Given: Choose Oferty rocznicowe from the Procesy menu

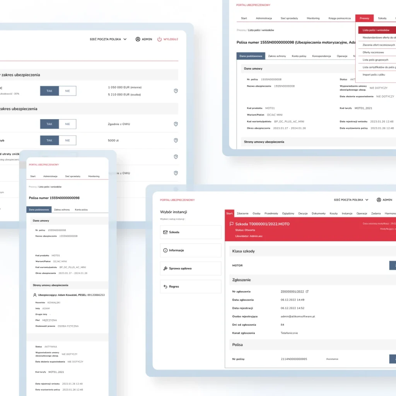Looking at the screenshot, I should [x=373, y=52].
